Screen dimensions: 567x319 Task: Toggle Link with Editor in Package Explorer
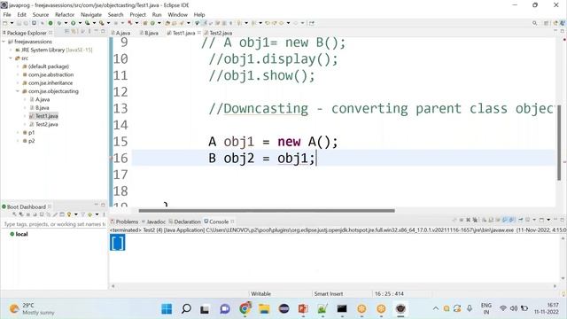74,32
